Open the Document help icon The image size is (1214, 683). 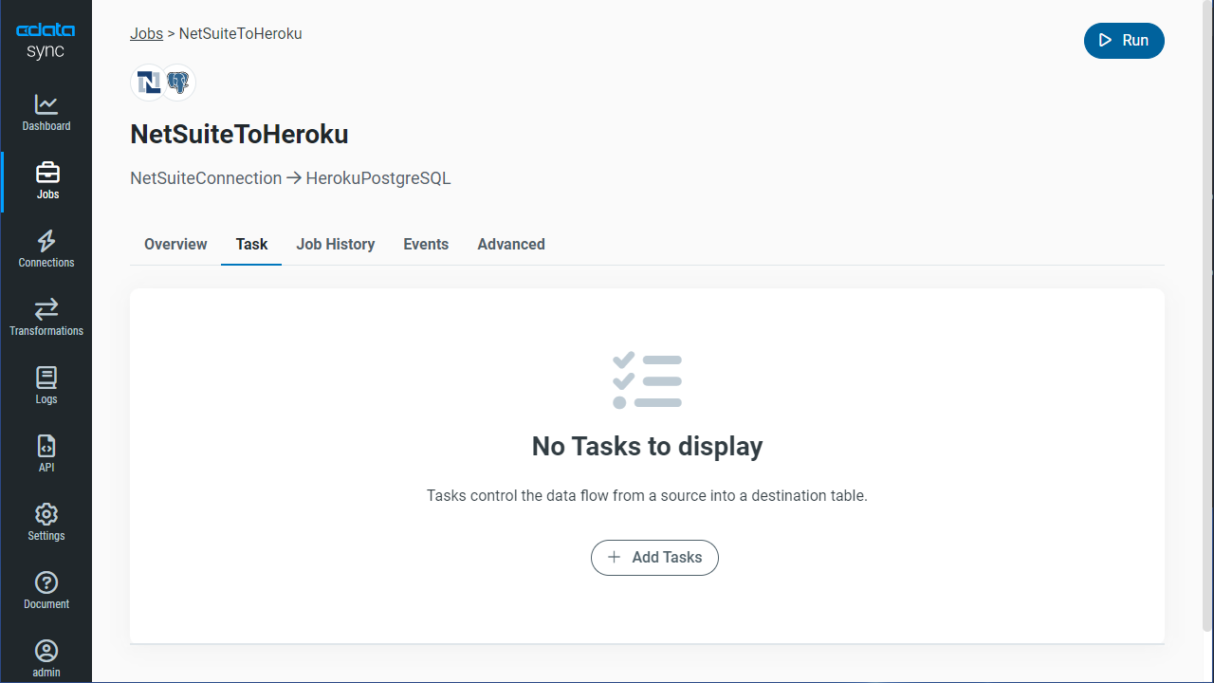(x=46, y=582)
